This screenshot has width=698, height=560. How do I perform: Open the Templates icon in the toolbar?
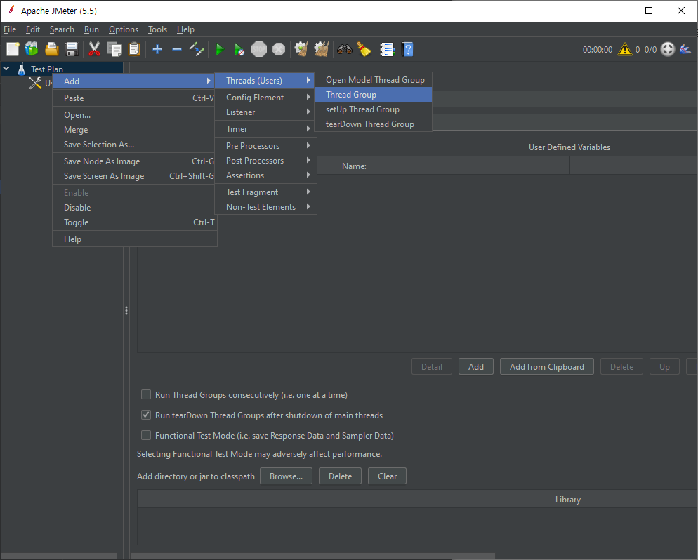(x=32, y=49)
